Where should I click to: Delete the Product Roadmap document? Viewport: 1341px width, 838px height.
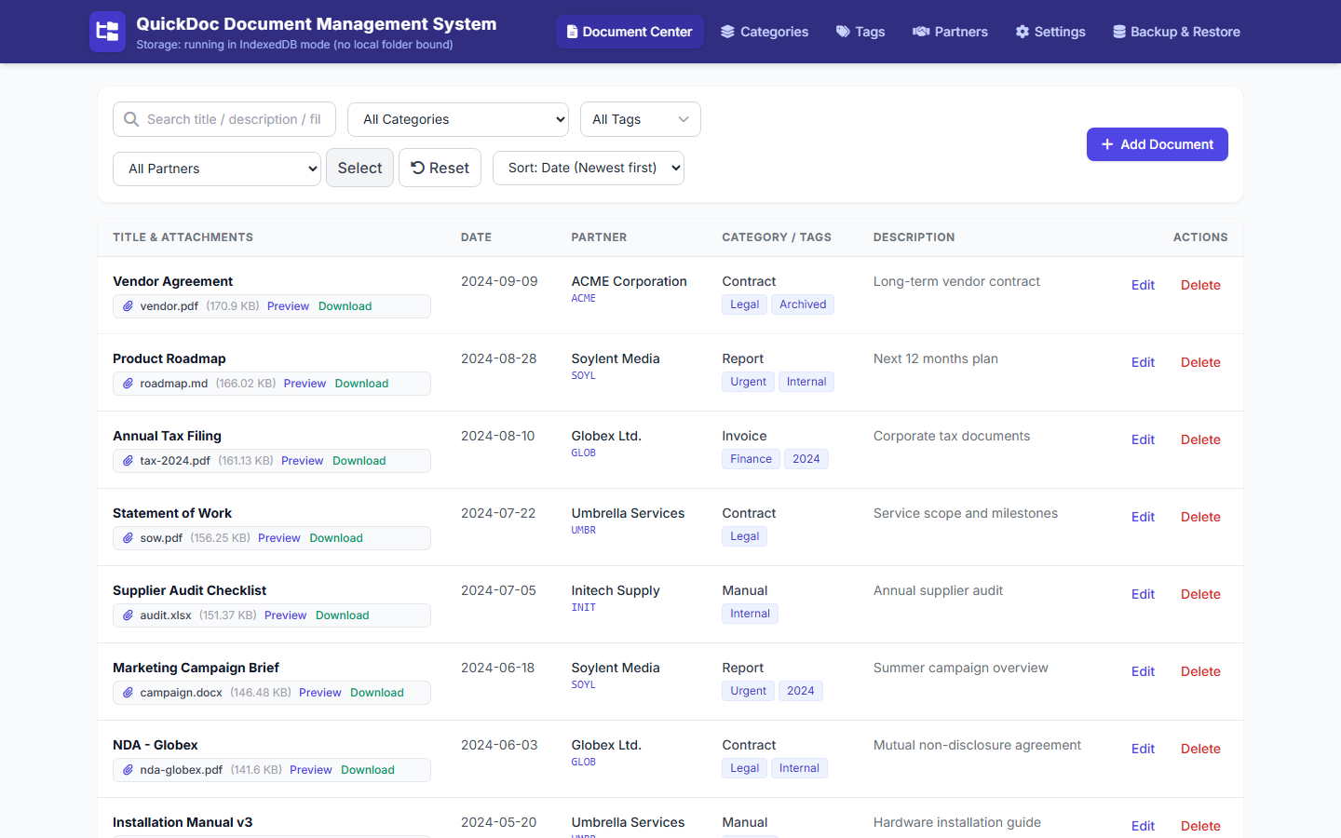click(1200, 362)
